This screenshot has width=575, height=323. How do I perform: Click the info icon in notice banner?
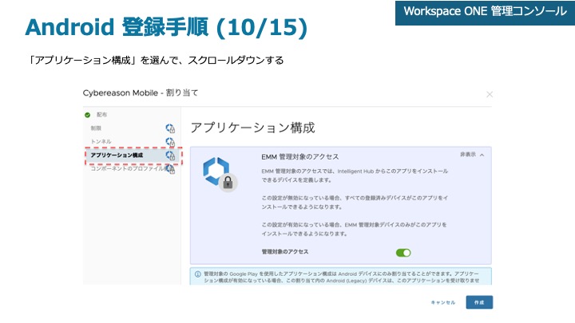pyautogui.click(x=198, y=274)
